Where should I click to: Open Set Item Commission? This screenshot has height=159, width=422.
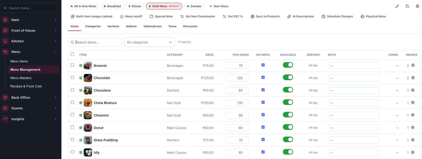198,16
